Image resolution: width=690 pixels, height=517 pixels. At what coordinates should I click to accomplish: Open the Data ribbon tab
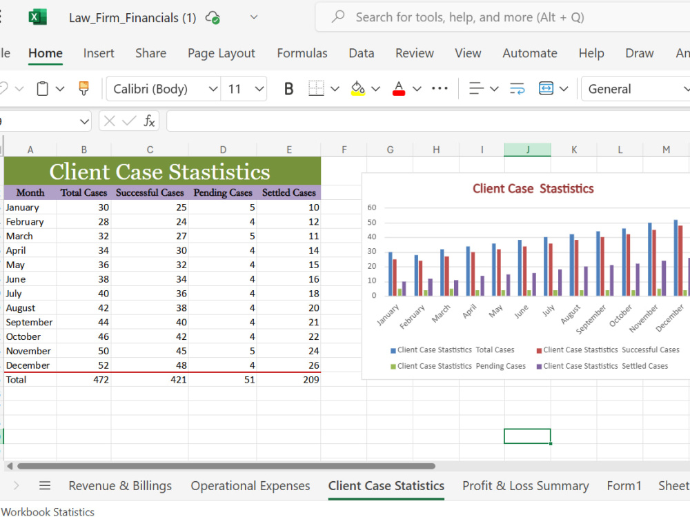click(x=362, y=53)
